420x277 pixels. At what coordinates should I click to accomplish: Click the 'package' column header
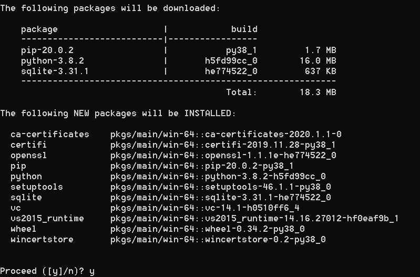click(39, 29)
